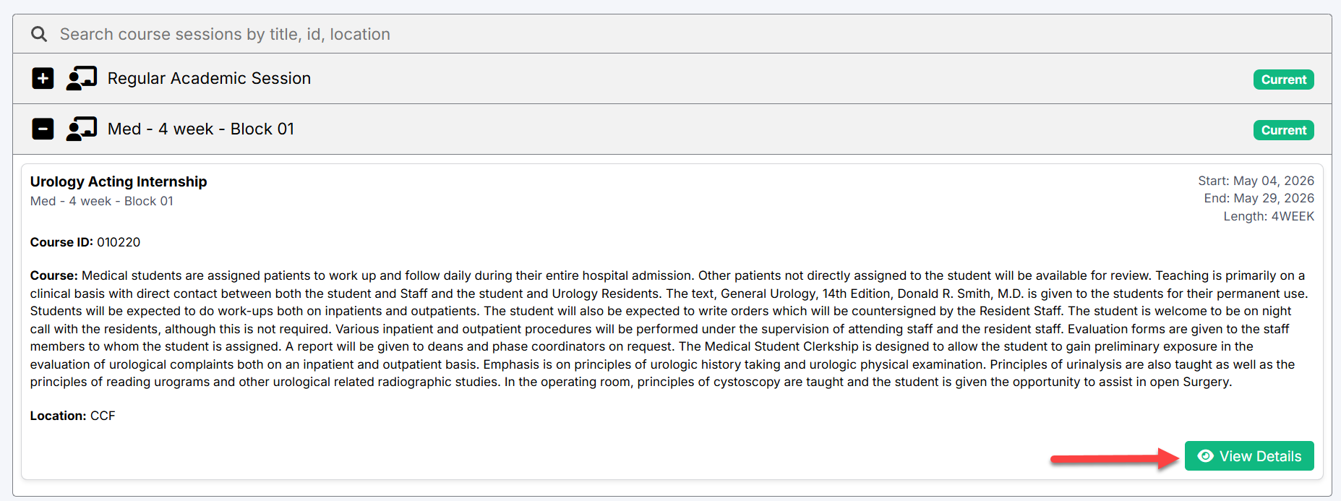Click the End: May 29, 2026 date

point(1259,198)
